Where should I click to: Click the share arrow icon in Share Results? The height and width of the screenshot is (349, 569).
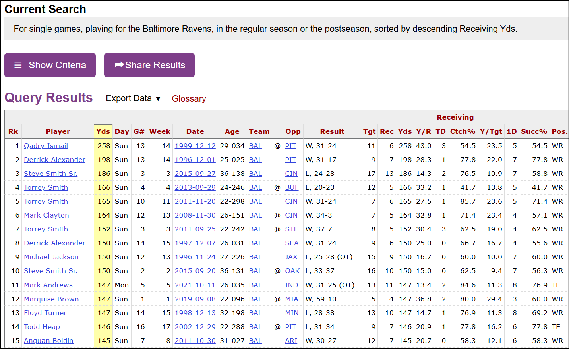point(119,65)
